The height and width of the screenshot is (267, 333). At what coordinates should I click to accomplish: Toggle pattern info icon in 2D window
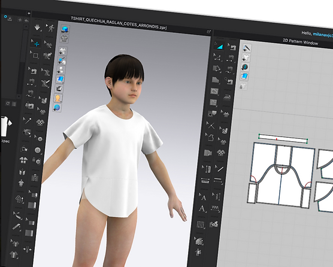pos(244,67)
